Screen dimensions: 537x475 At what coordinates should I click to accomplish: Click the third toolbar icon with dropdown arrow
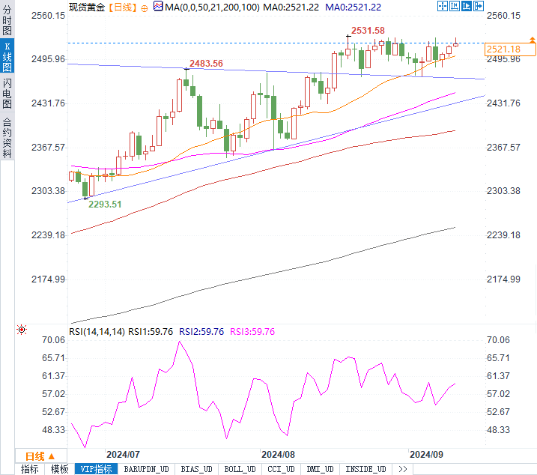click(x=467, y=7)
